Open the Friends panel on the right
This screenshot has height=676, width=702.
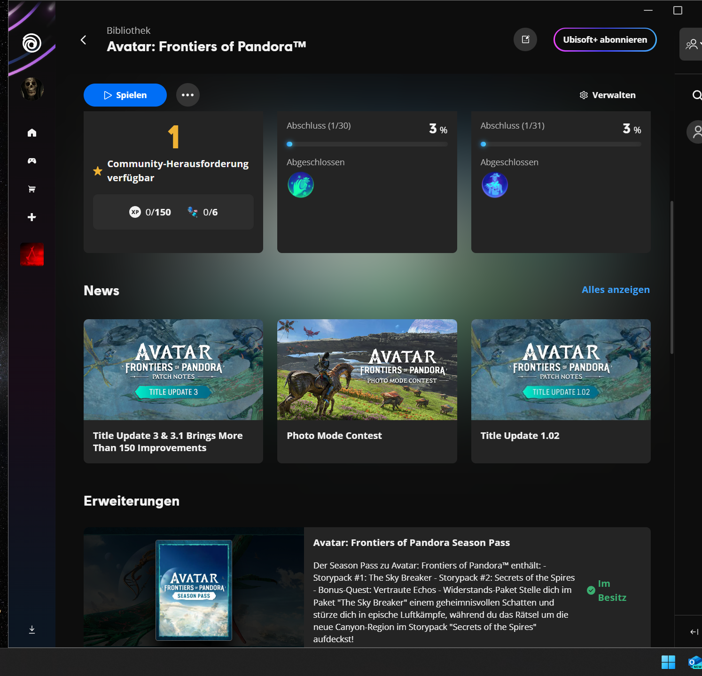(x=691, y=44)
